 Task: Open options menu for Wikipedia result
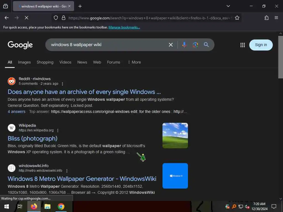pyautogui.click(x=58, y=130)
